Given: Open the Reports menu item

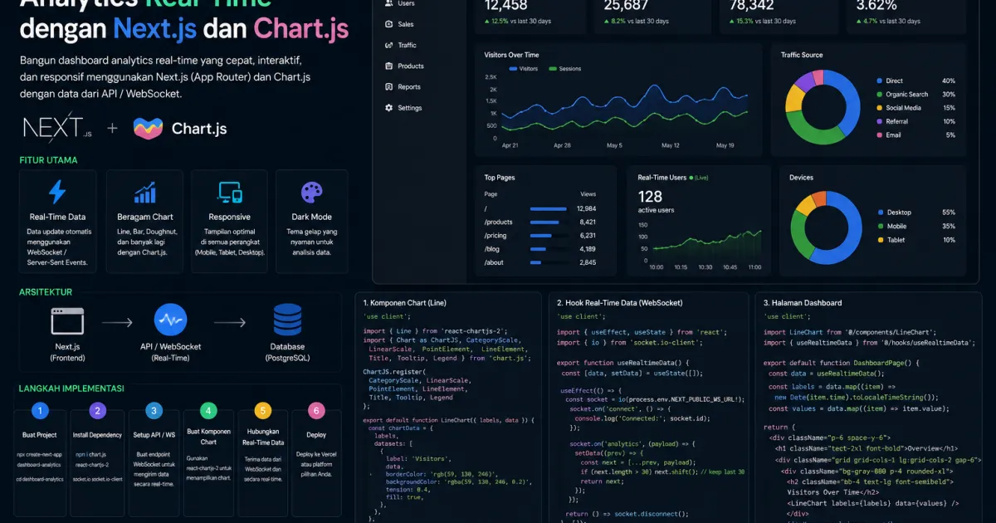Looking at the screenshot, I should click(x=409, y=86).
